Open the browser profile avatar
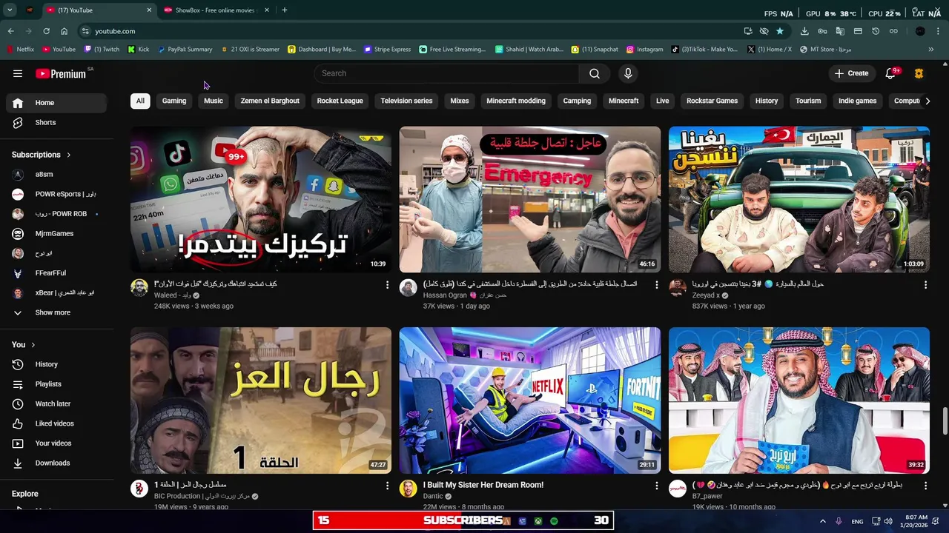The width and height of the screenshot is (949, 533). point(920,31)
